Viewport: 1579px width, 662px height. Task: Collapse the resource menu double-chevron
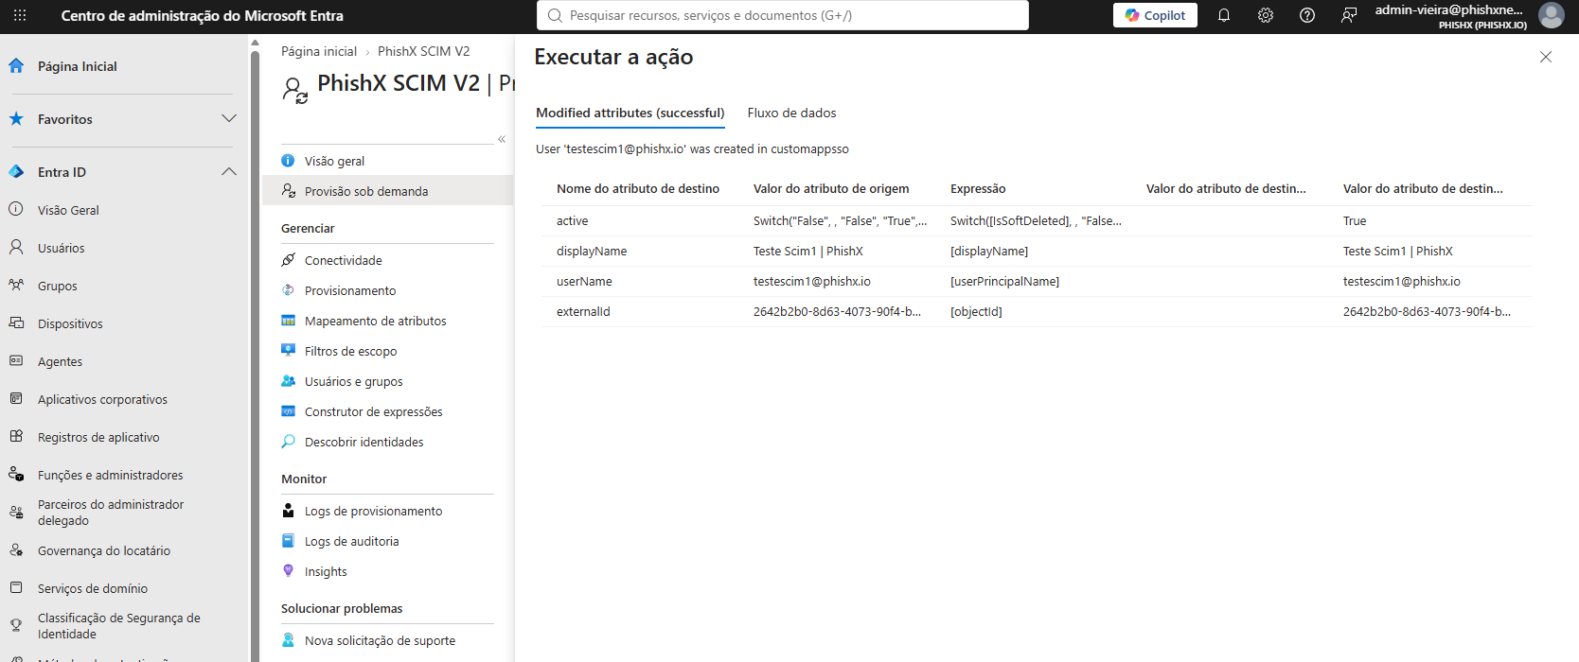tap(502, 139)
